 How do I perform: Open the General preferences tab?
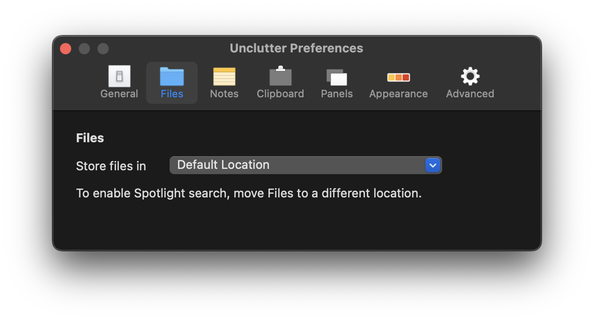(x=119, y=83)
